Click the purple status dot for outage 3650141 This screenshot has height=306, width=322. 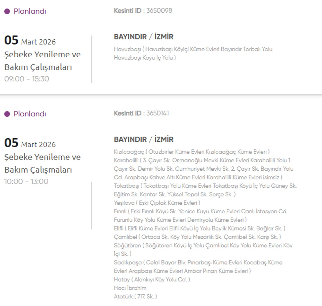tap(7, 114)
